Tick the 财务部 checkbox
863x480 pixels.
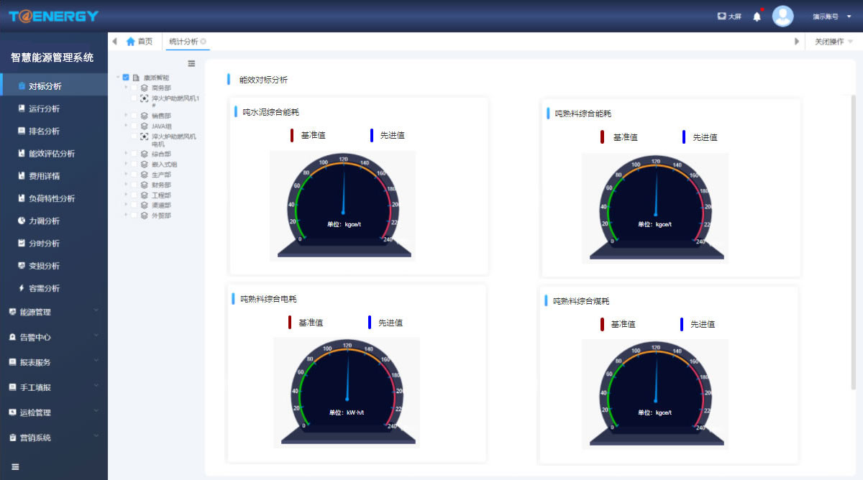coord(134,185)
